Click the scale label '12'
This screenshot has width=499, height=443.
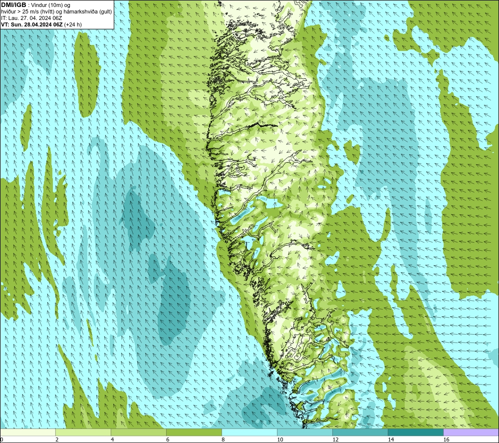pyautogui.click(x=335, y=440)
